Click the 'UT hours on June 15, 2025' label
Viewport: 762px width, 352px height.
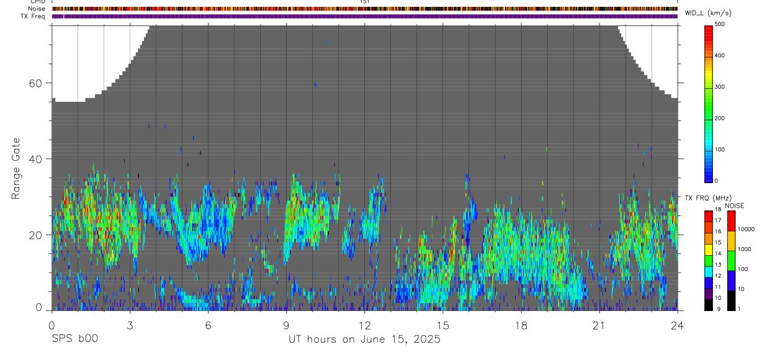pyautogui.click(x=364, y=340)
